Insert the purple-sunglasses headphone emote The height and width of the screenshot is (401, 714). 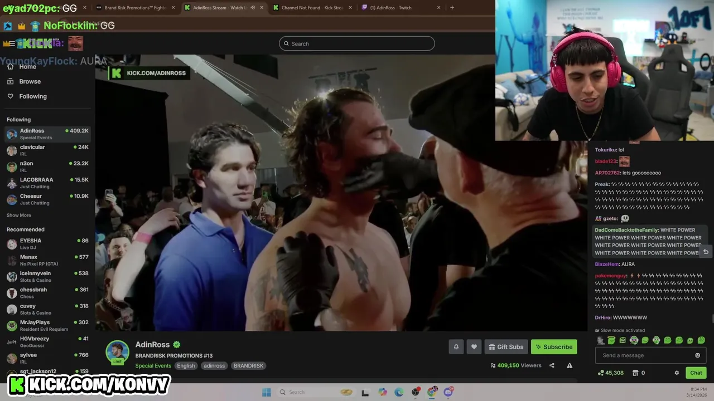tap(634, 340)
